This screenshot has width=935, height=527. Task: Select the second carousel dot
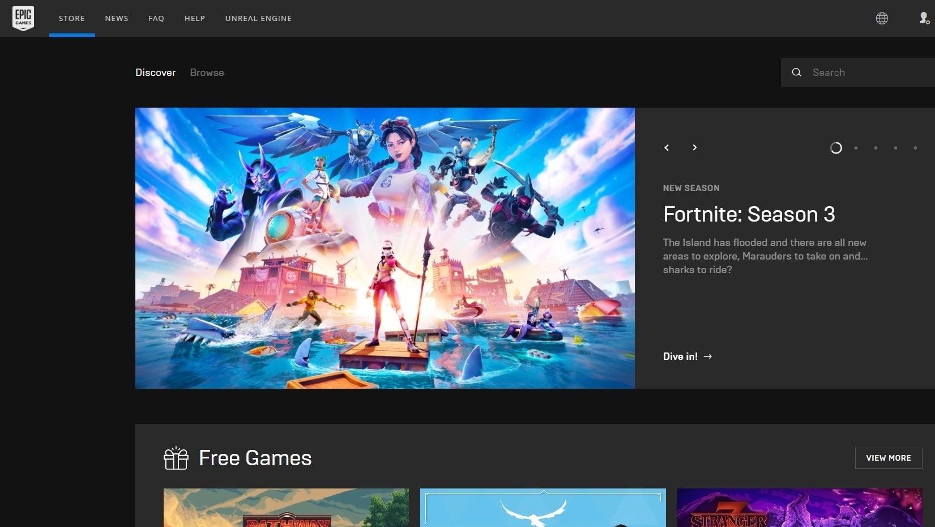click(x=856, y=148)
